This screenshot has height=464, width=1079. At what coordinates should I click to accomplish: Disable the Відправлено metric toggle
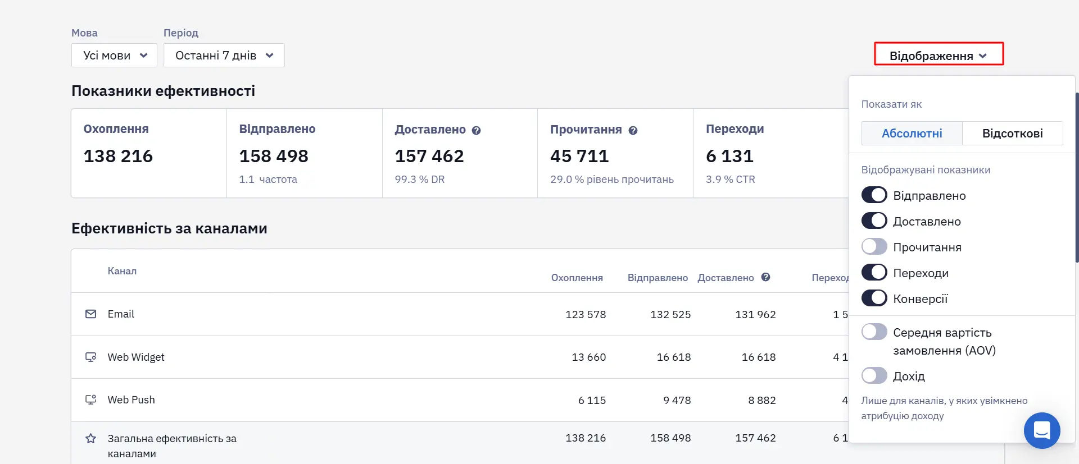point(874,195)
